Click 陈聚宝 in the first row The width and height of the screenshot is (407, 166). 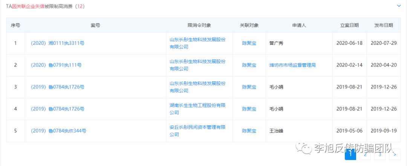[x=249, y=43]
